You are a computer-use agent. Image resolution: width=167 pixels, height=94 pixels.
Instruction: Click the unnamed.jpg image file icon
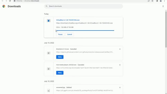coord(49,91)
